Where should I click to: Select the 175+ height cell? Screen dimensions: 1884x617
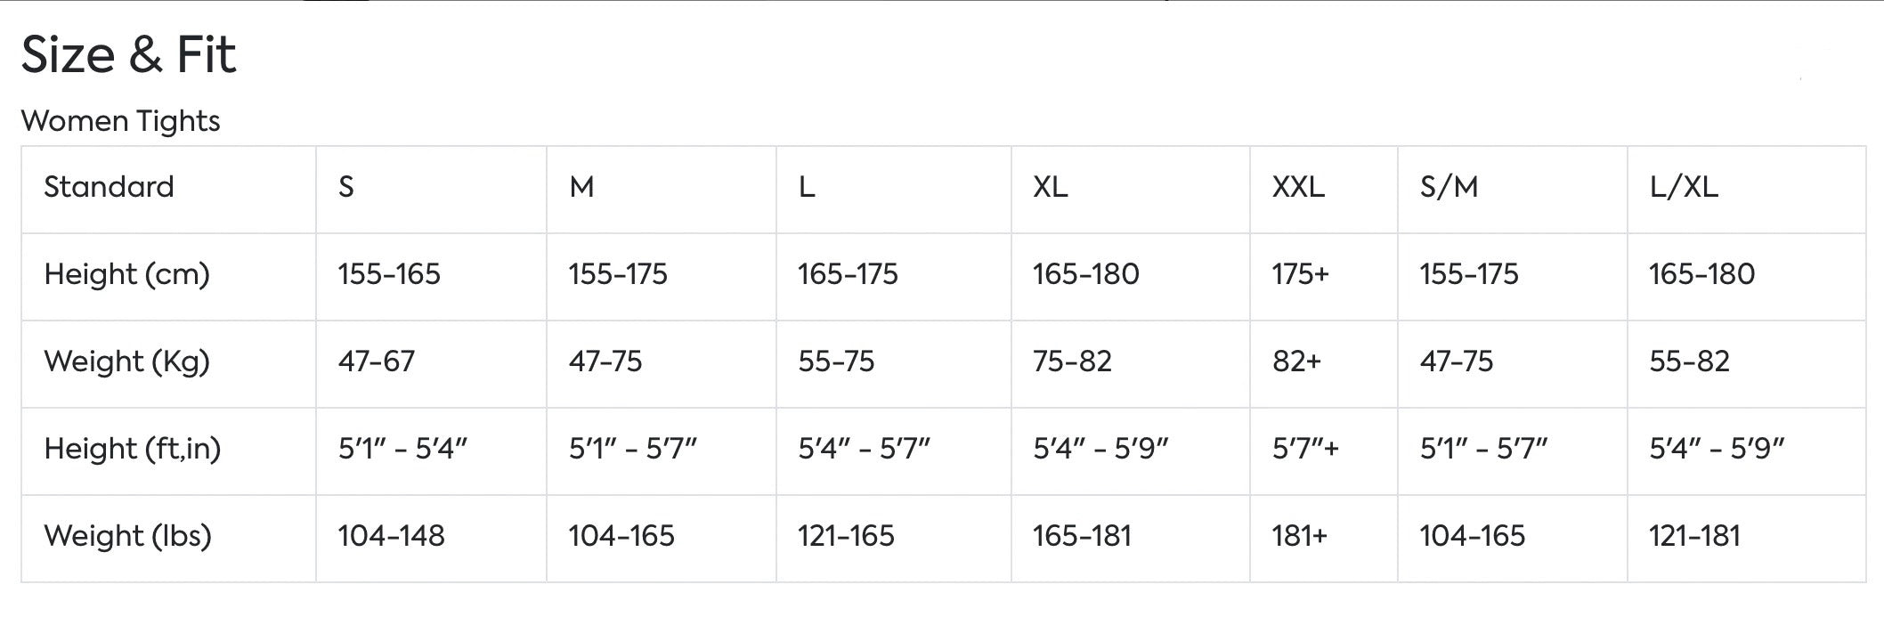tap(1300, 274)
